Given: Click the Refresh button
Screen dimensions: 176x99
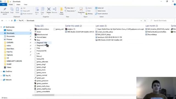Looking at the screenshot, I should click(145, 21).
